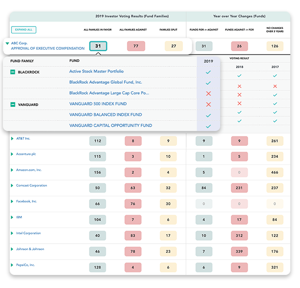Screen dimensions: 300x288
Task: Click Accenture families in favor 115
Action: coord(98,157)
